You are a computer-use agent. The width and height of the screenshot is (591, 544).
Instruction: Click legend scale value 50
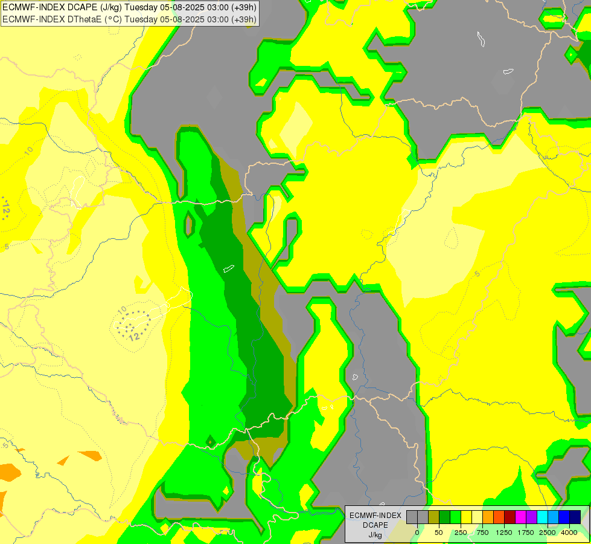439,533
